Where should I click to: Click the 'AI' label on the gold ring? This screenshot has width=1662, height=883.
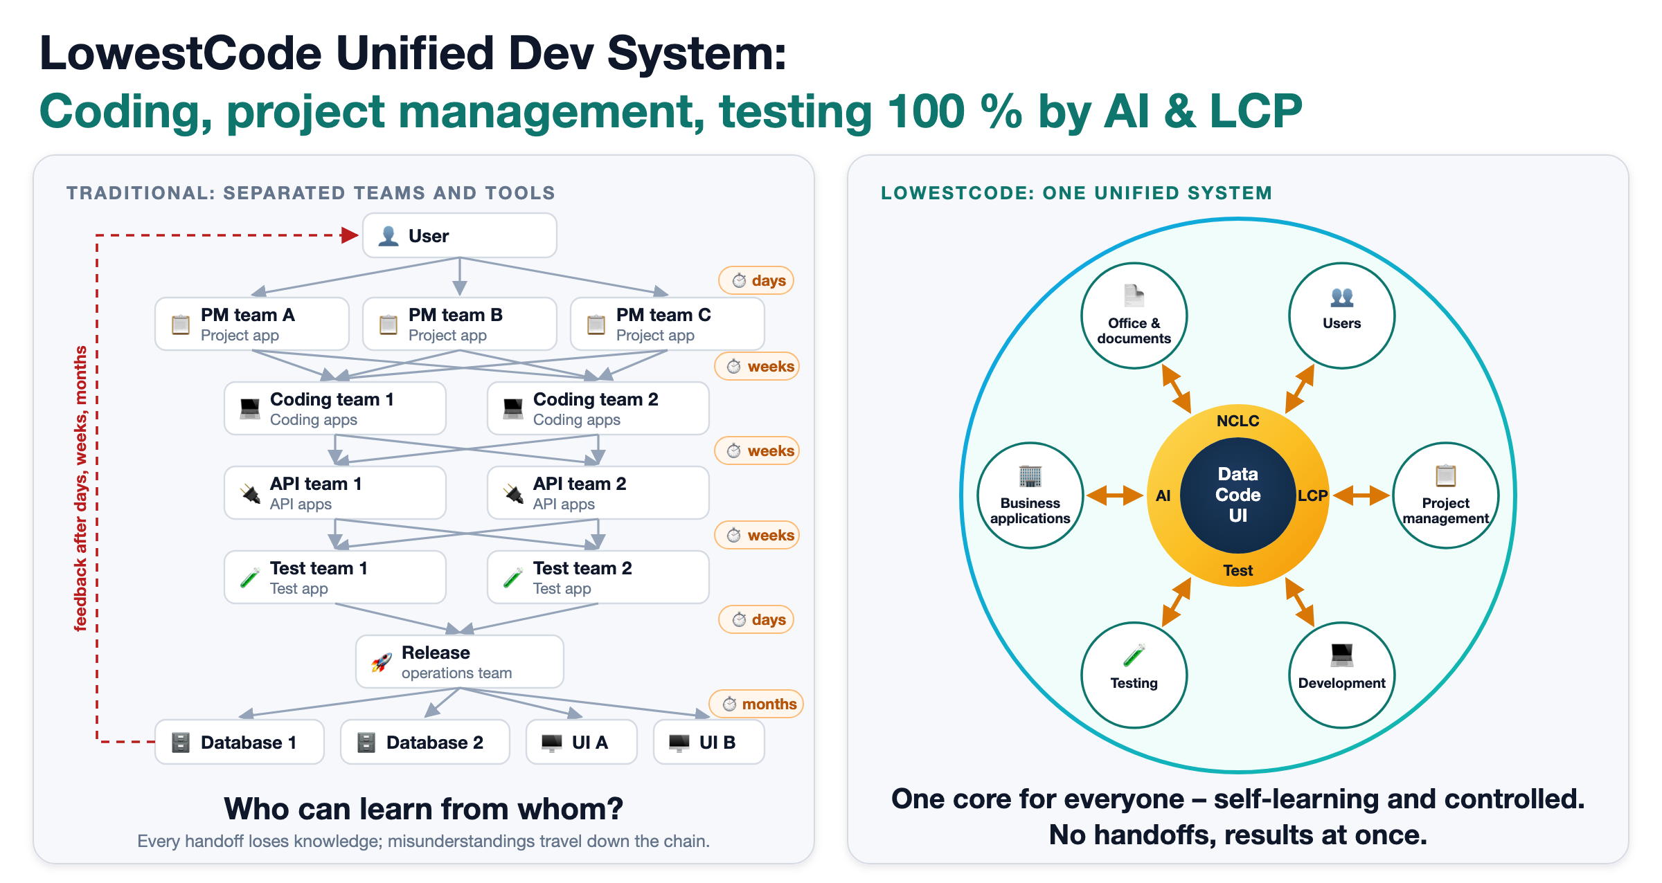(1163, 495)
